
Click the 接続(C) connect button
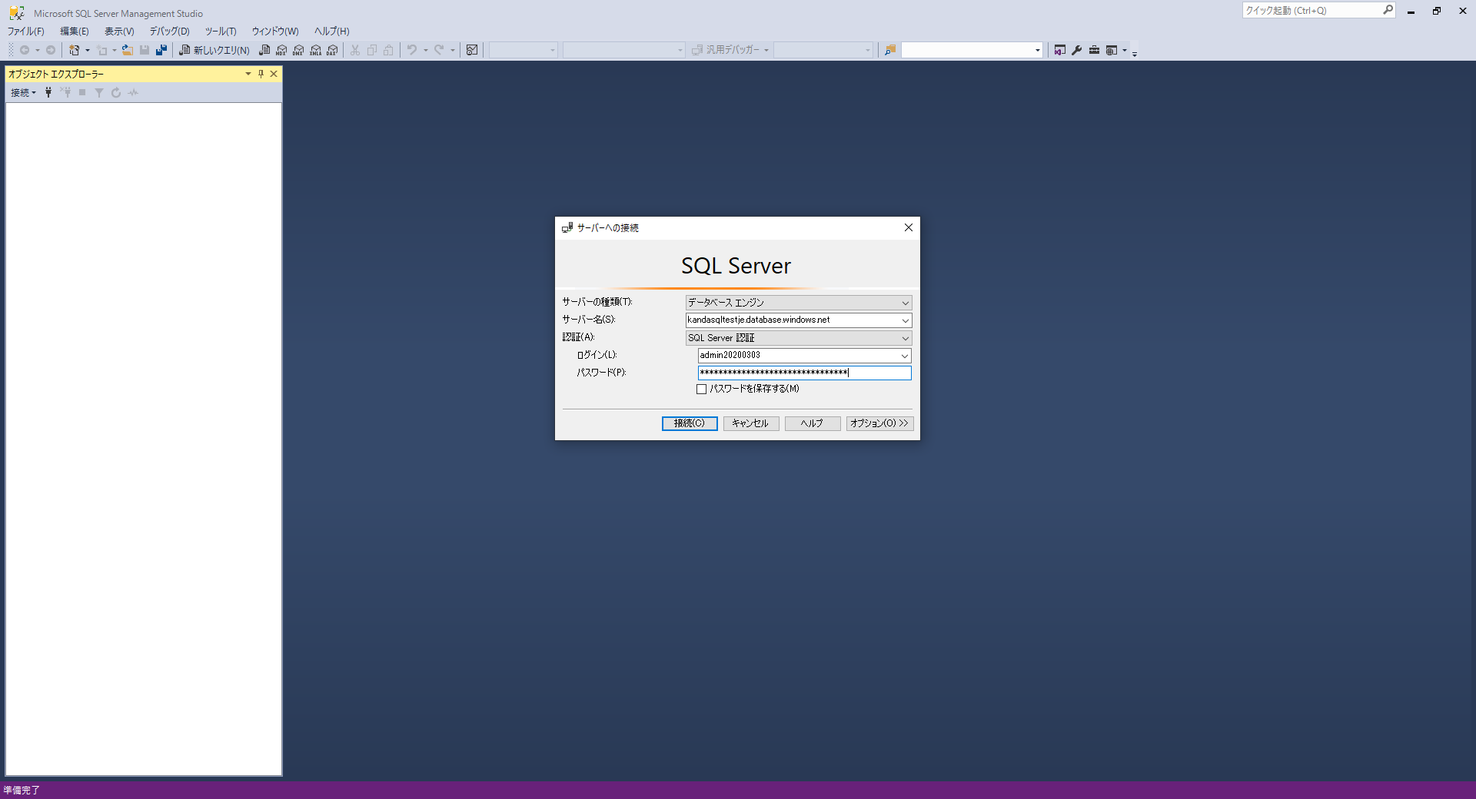(x=689, y=423)
